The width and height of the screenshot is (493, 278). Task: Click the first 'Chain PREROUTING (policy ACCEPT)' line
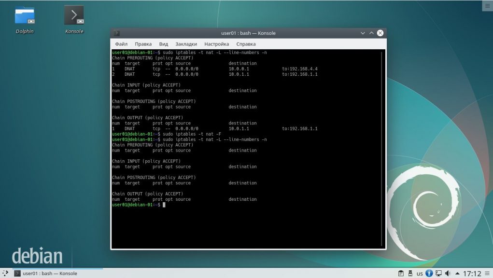153,58
